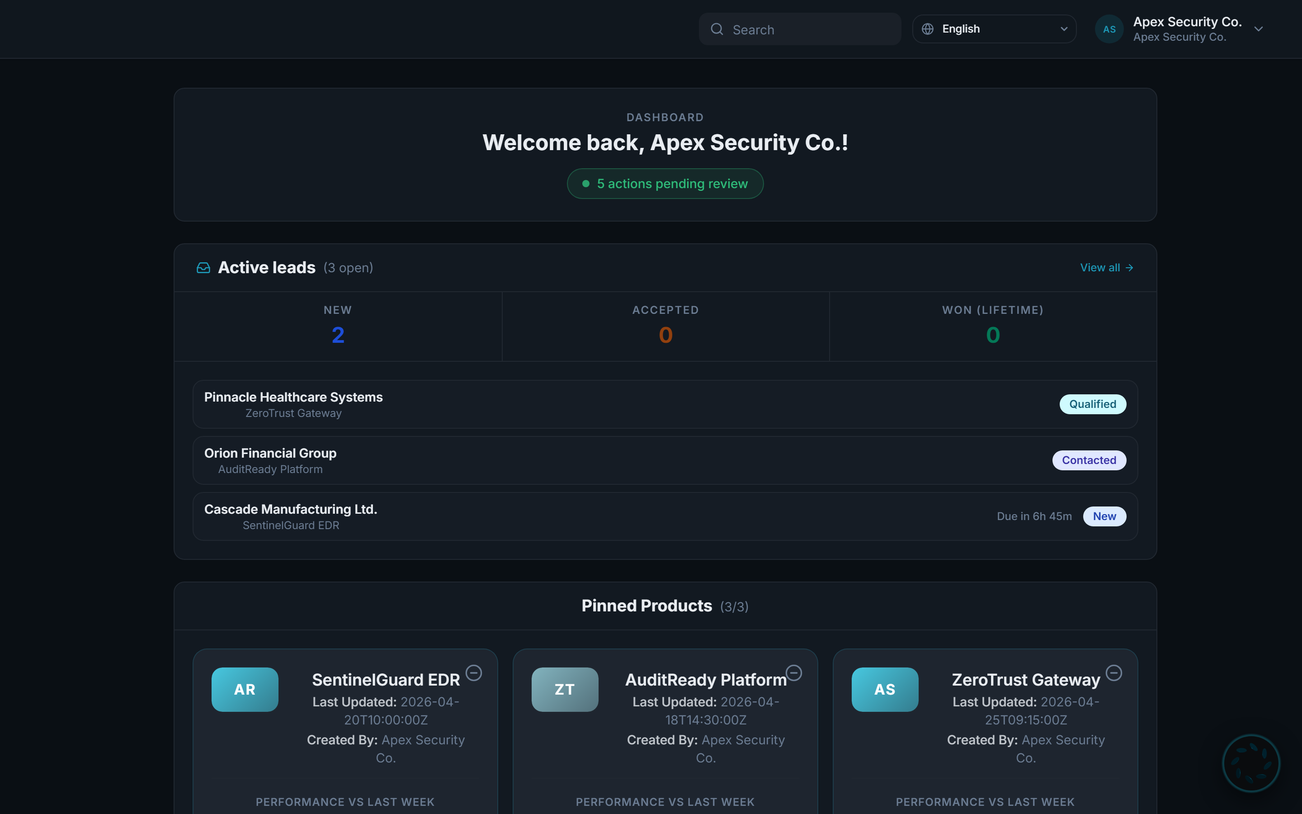Image resolution: width=1302 pixels, height=814 pixels.
Task: Click the Active leads inbox icon
Action: point(203,268)
